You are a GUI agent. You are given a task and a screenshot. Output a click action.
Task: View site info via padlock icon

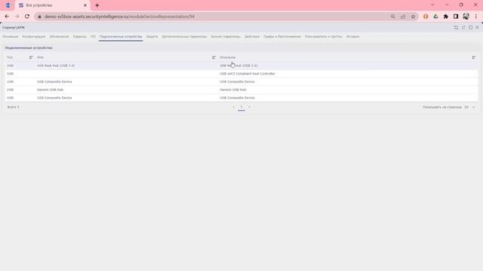click(x=39, y=17)
